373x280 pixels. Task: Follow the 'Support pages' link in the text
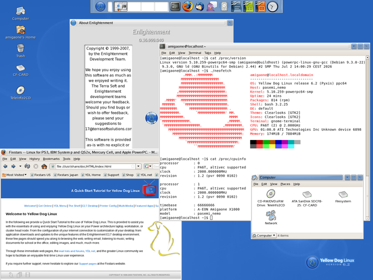(x=88, y=264)
